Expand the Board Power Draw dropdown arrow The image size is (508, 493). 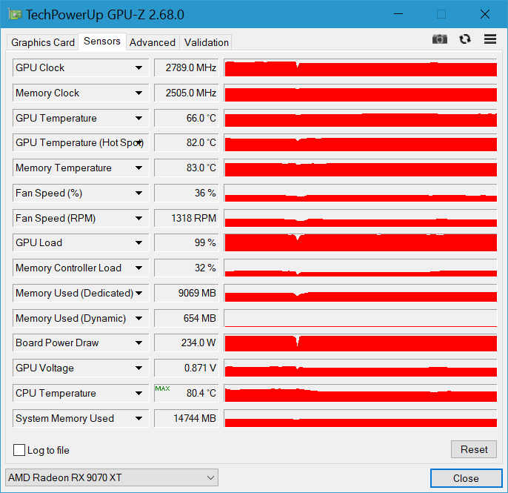click(138, 343)
